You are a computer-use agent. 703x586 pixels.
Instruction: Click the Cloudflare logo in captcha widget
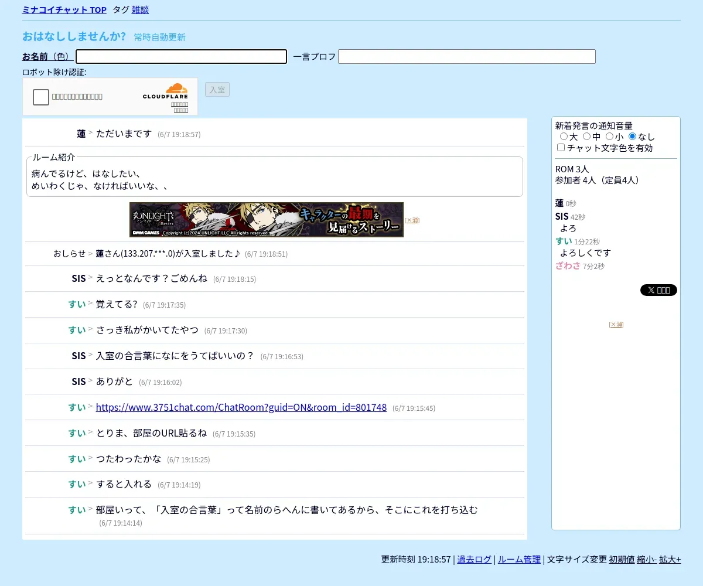(x=165, y=91)
